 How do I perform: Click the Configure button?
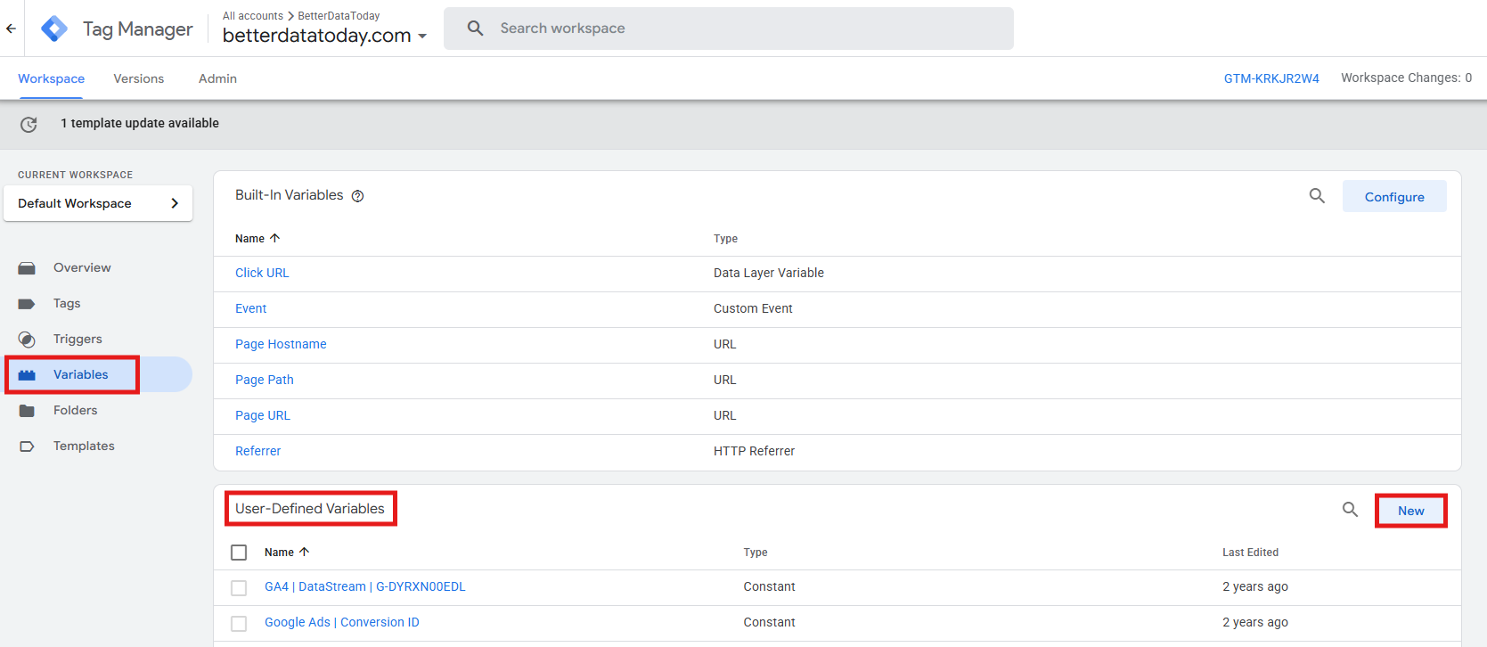coord(1394,197)
